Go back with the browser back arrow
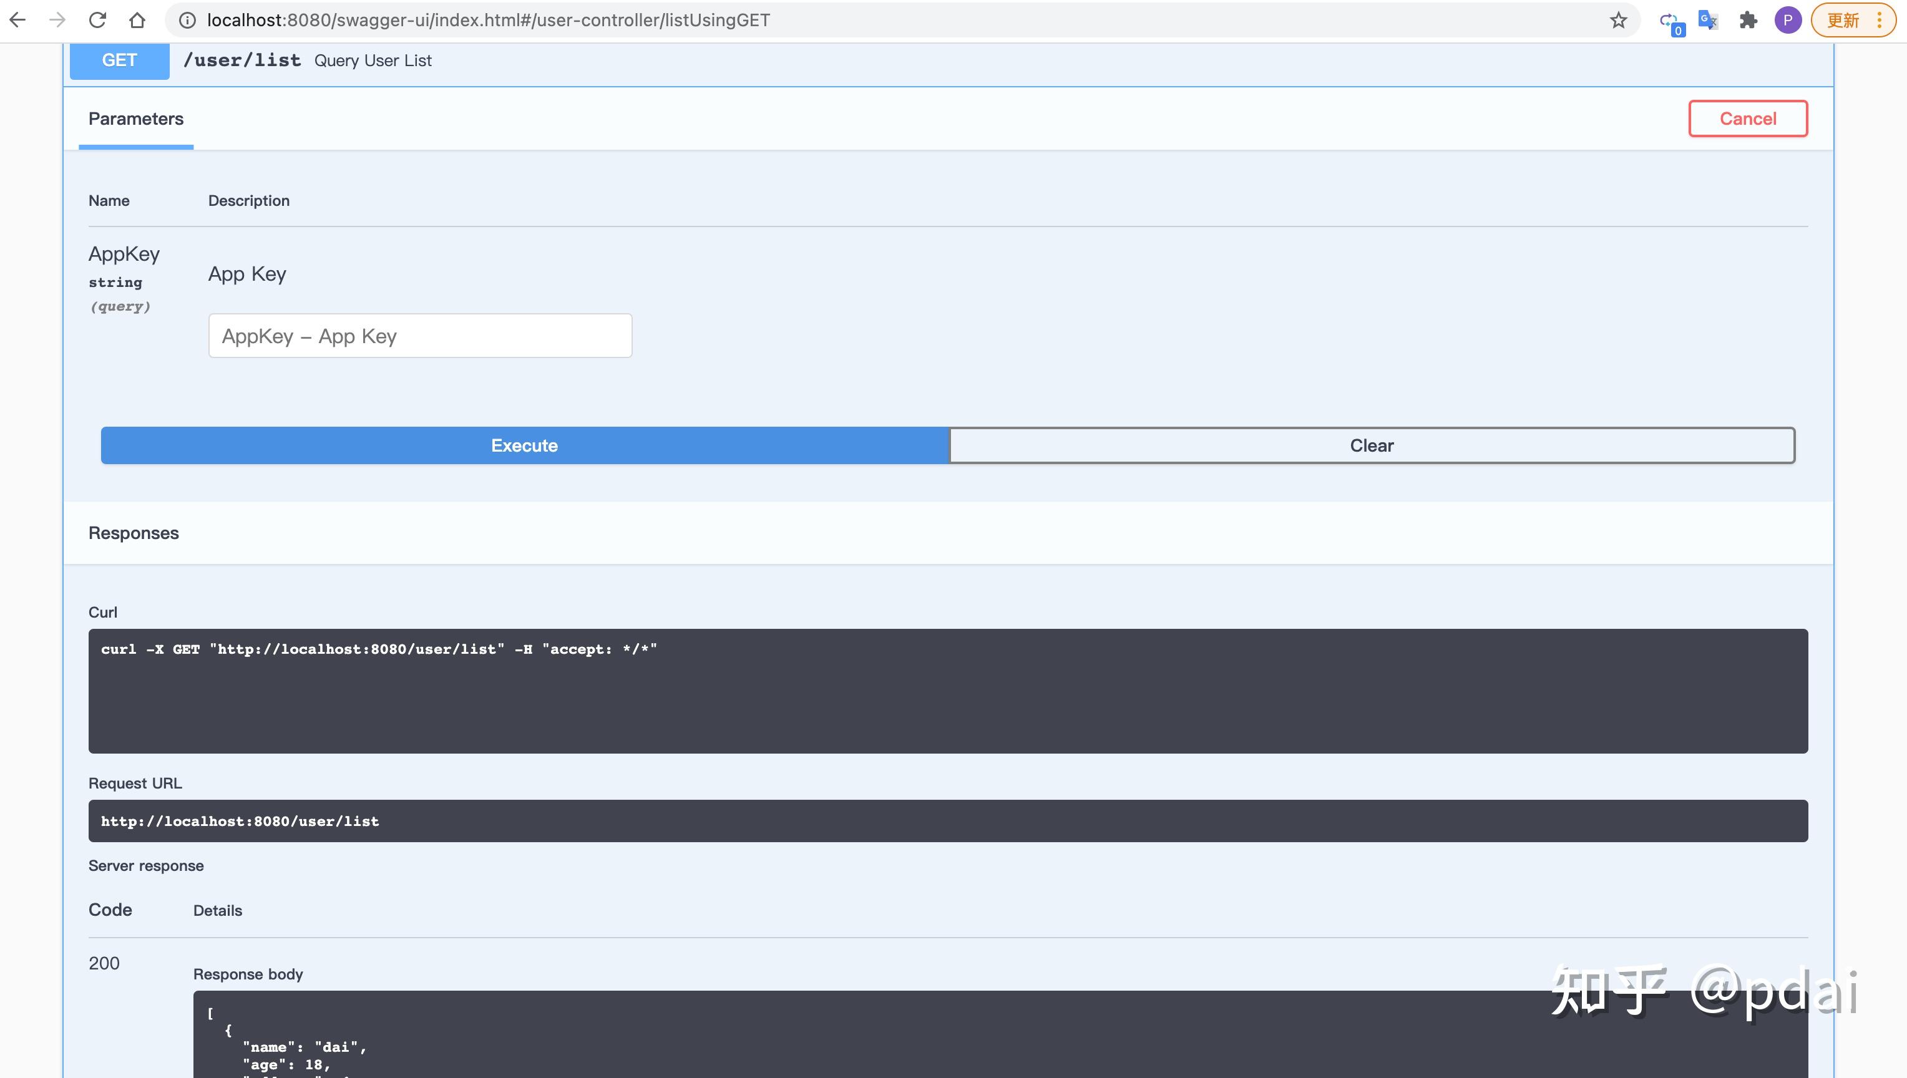This screenshot has height=1078, width=1907. 17,20
